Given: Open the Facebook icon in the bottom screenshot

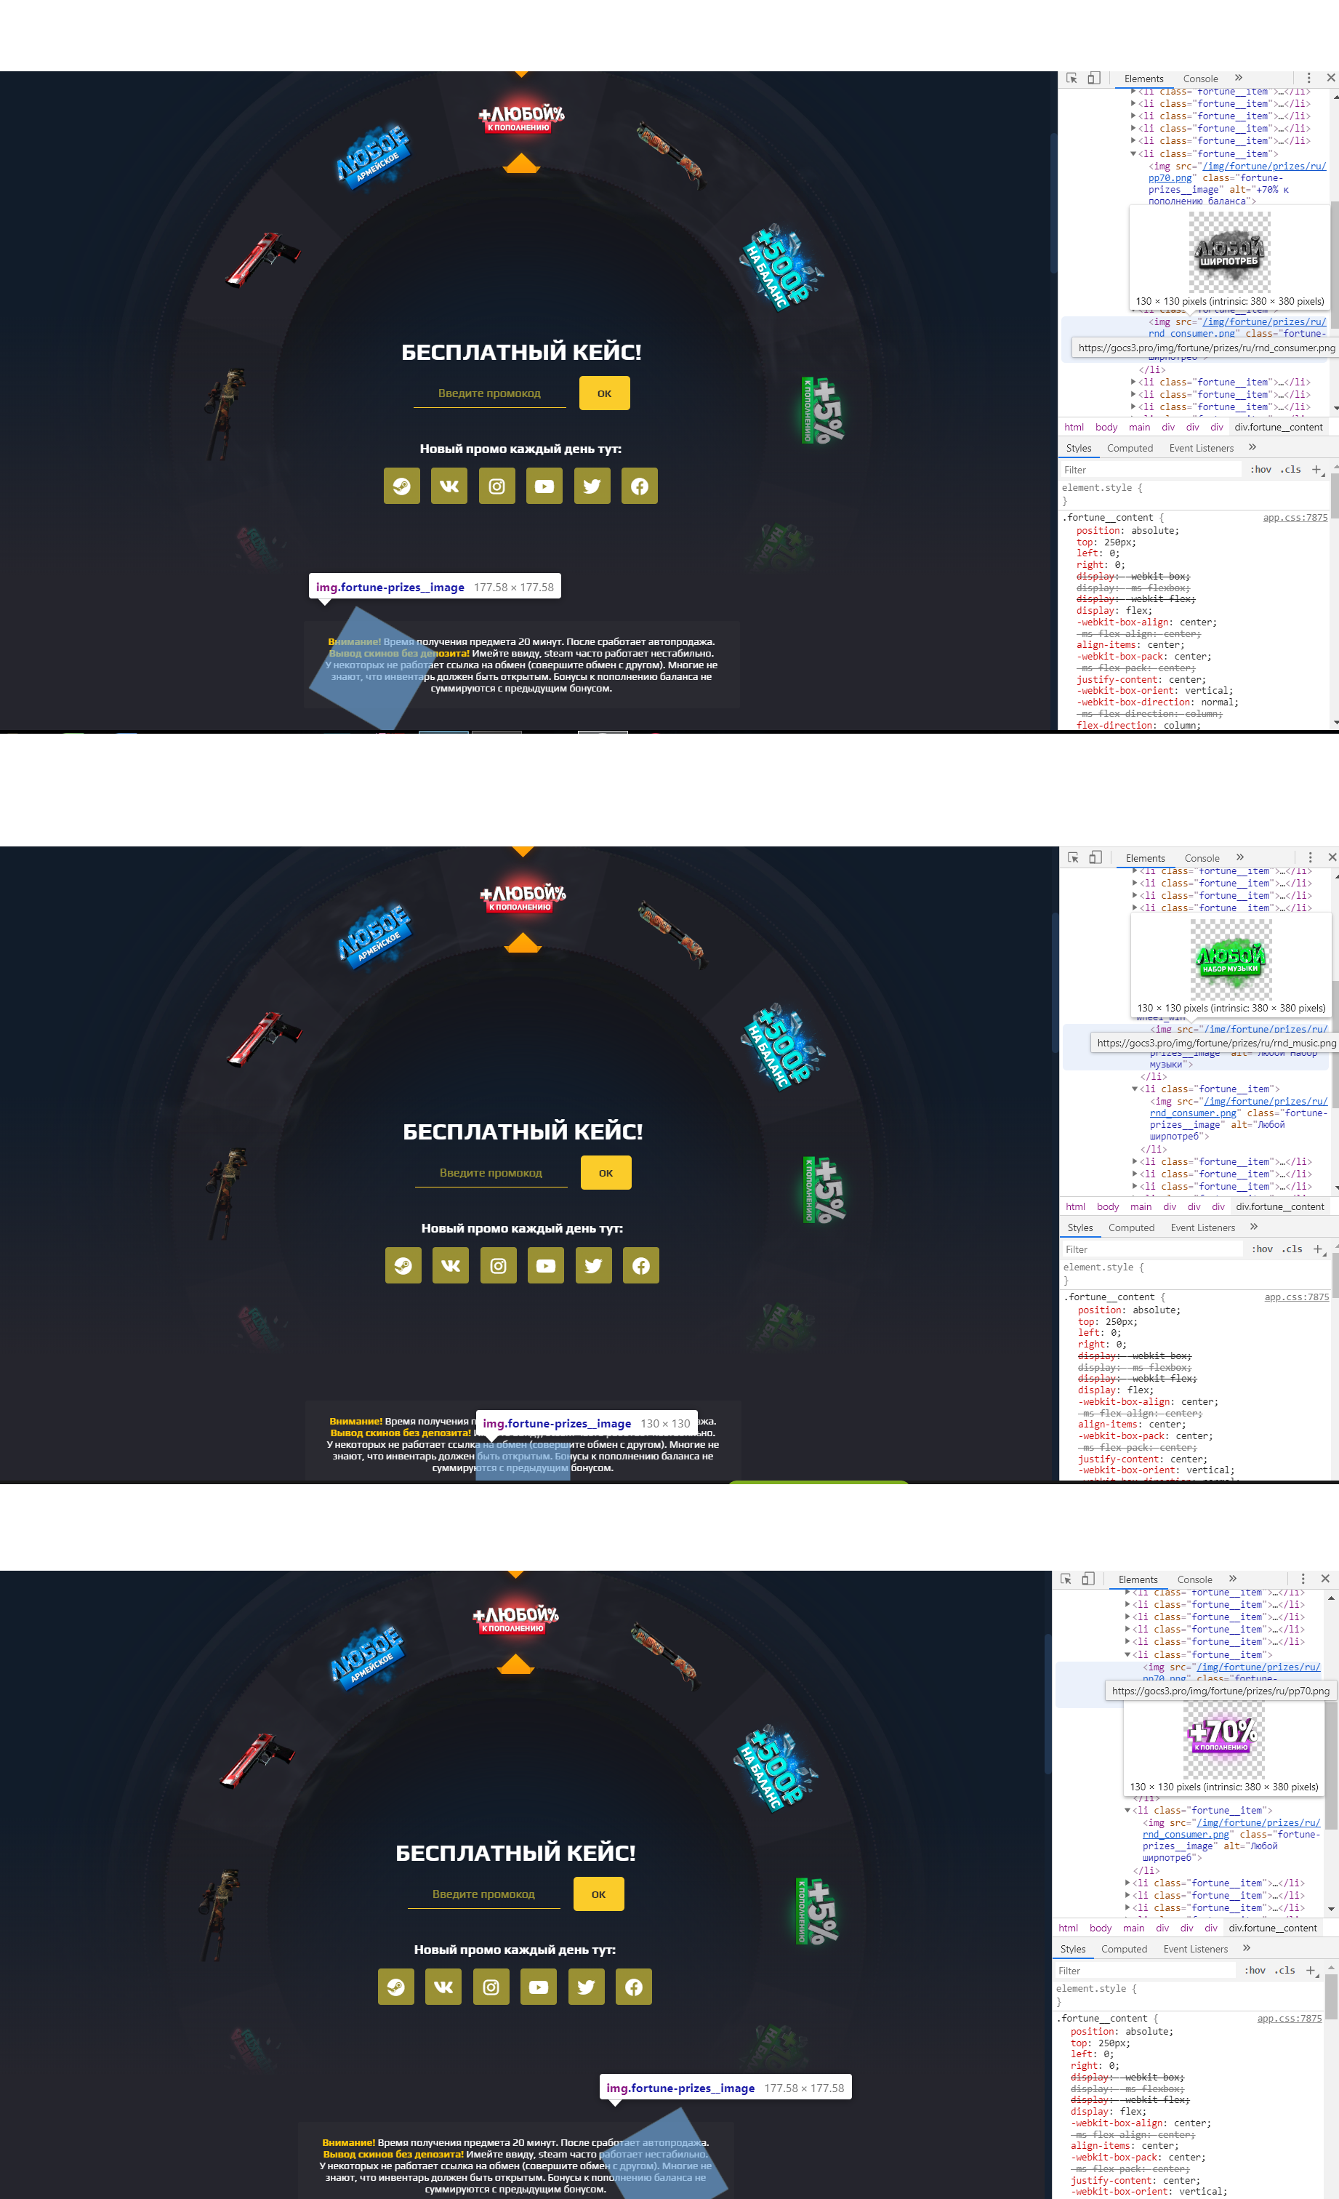Looking at the screenshot, I should (633, 1987).
